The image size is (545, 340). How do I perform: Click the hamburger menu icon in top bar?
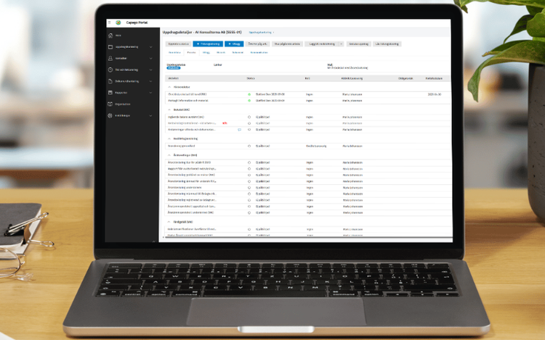110,23
